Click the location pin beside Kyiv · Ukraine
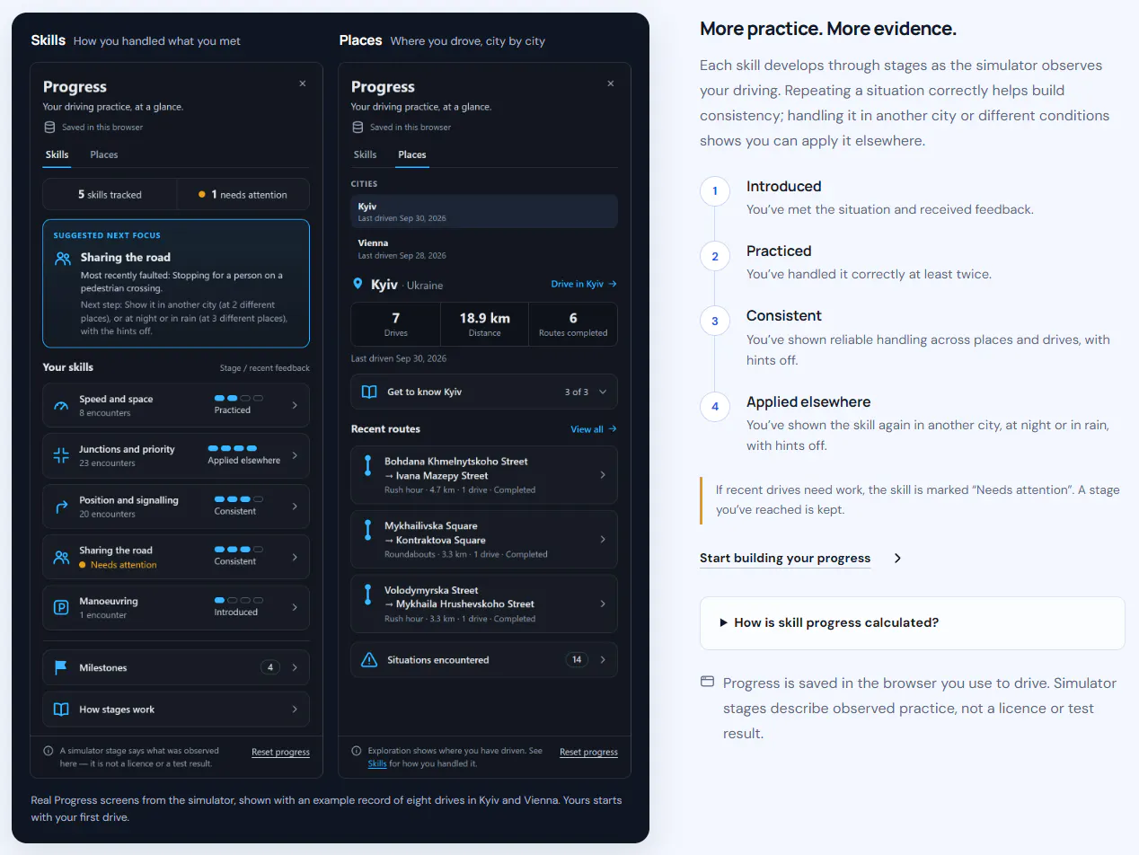This screenshot has width=1139, height=855. click(358, 284)
